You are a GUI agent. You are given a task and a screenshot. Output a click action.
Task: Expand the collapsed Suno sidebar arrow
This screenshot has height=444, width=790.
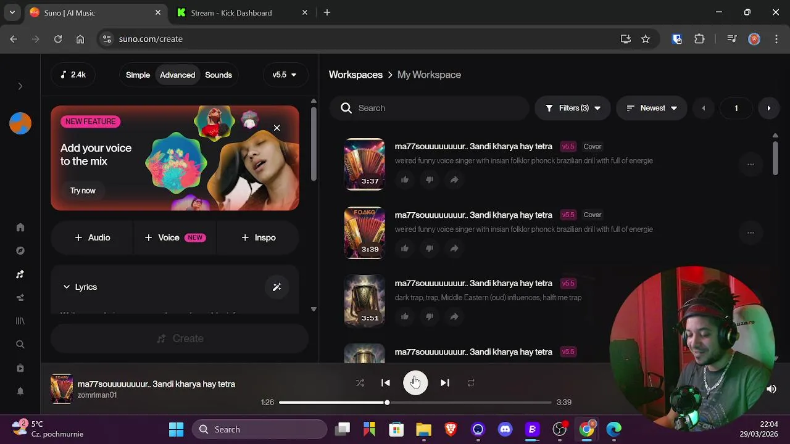click(20, 86)
